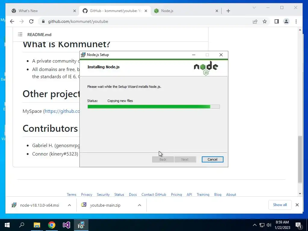Open the API footer link
Screen dimensions: 308x231
click(189, 195)
